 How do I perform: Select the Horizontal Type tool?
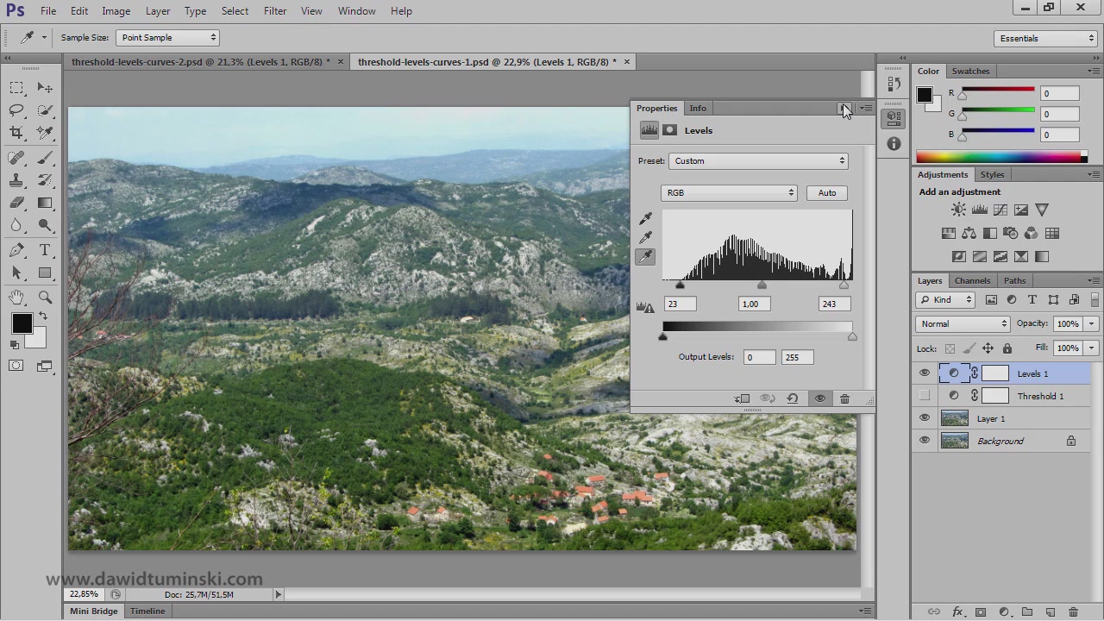(x=45, y=250)
